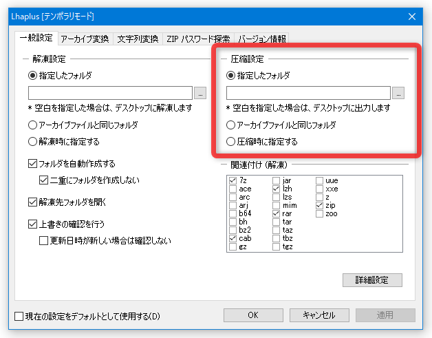Check the bh file association
Viewport: 432px width, 338px height.
[x=233, y=222]
